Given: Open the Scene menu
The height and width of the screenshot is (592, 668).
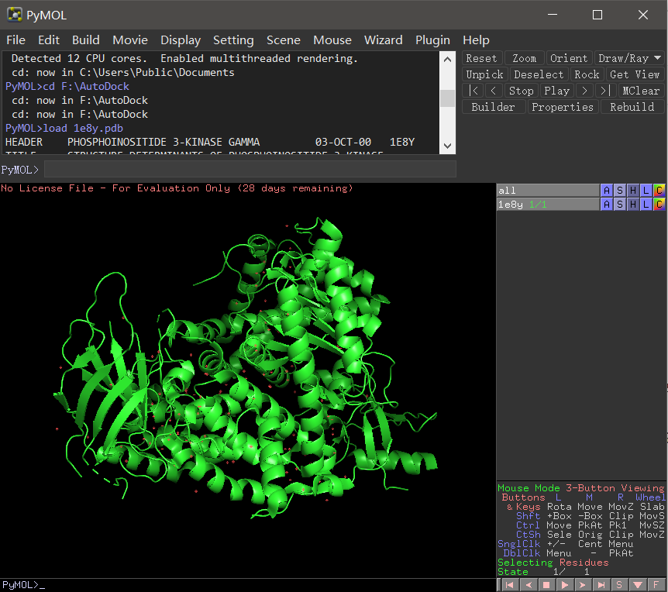Looking at the screenshot, I should [x=284, y=40].
